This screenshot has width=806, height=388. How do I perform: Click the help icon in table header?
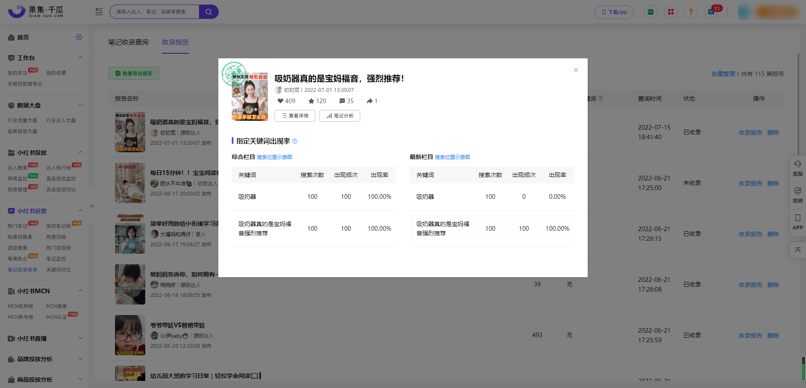(601, 99)
